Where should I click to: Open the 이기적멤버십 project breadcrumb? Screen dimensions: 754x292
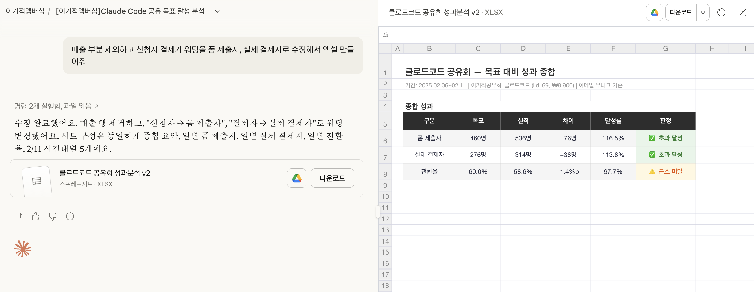point(25,11)
